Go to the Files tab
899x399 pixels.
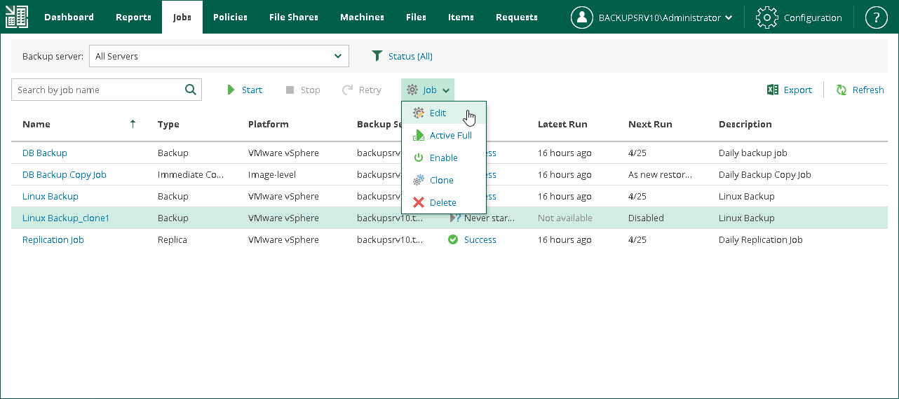click(x=416, y=17)
